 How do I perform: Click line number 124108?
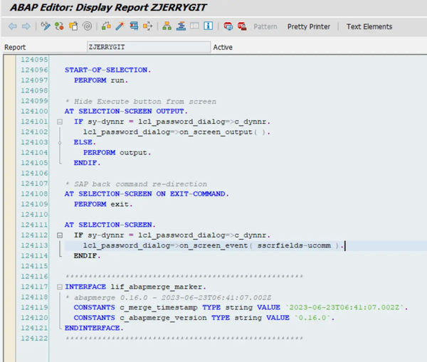[x=34, y=193]
